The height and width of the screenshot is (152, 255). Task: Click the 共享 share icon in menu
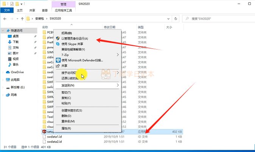click(58, 65)
